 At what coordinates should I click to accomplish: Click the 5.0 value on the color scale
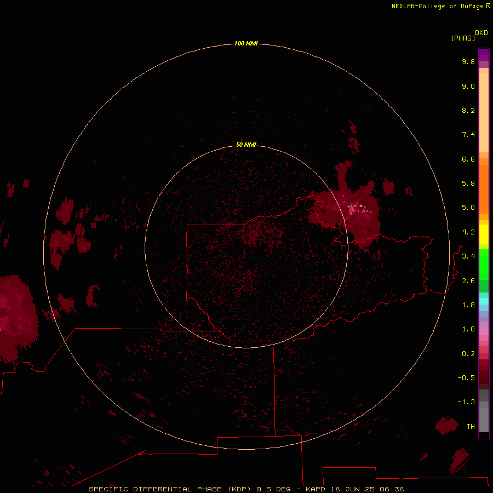pos(468,208)
